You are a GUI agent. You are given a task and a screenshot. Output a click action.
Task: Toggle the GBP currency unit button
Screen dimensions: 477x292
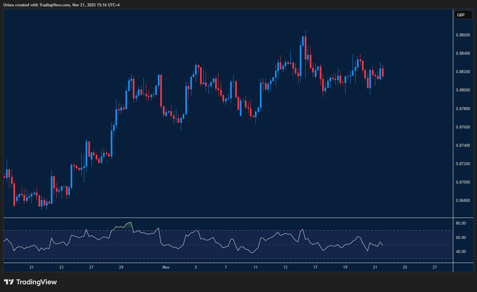click(463, 15)
